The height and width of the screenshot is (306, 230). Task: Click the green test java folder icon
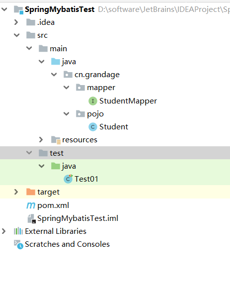[x=55, y=166]
